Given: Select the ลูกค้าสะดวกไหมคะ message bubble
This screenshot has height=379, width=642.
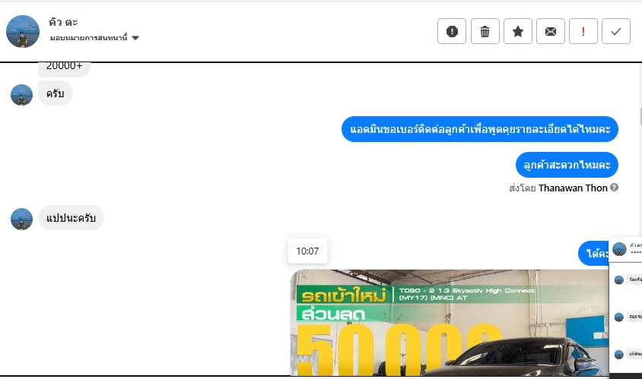Looking at the screenshot, I should click(x=567, y=165).
